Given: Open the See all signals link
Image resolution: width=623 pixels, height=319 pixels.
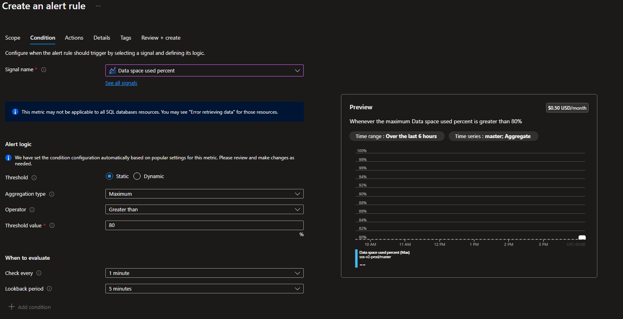Looking at the screenshot, I should pos(121,83).
